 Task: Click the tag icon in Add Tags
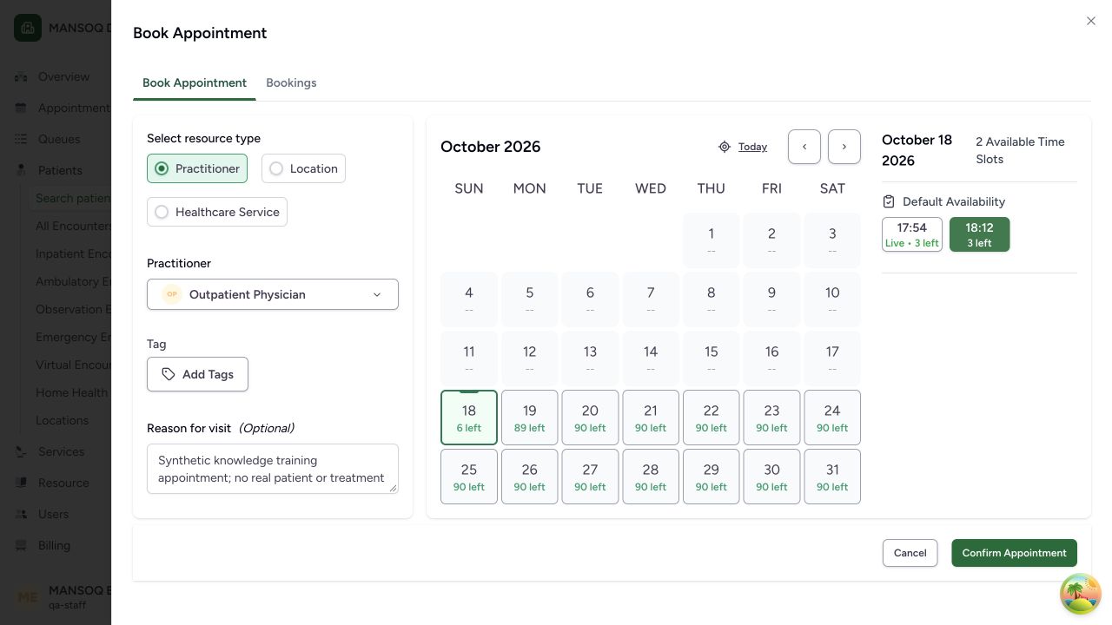coord(169,374)
